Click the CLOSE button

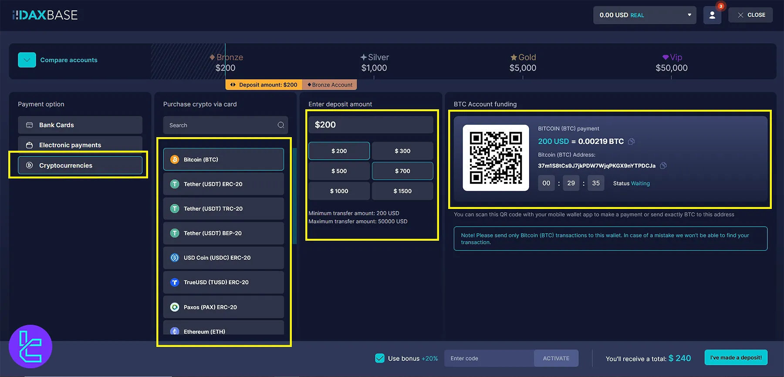[751, 15]
